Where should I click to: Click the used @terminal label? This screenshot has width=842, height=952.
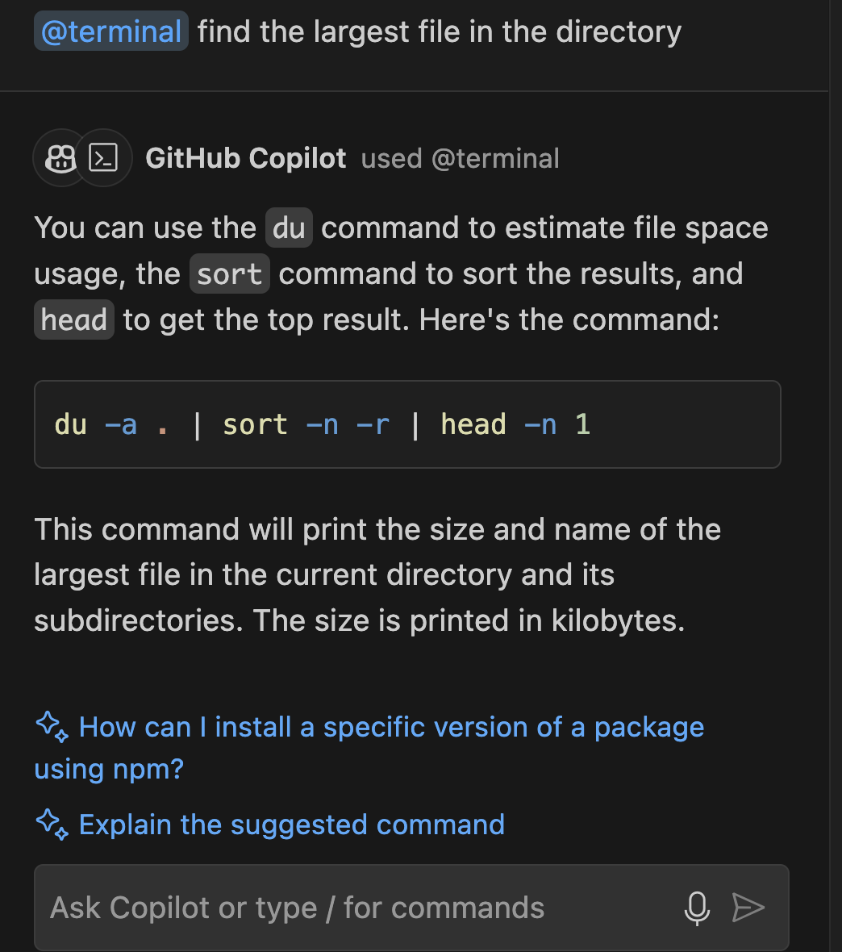coord(461,158)
